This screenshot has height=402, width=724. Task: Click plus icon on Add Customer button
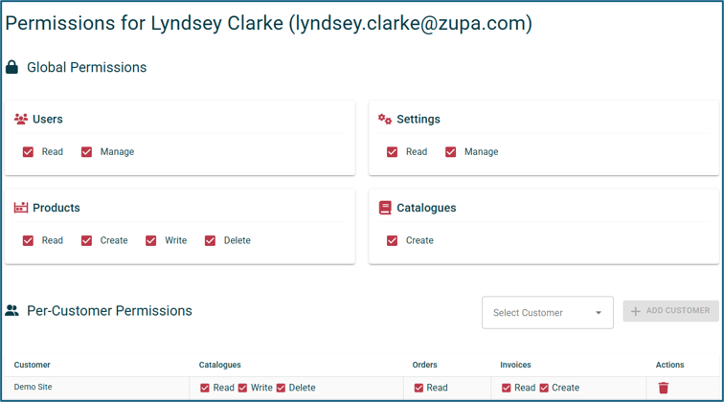click(x=635, y=311)
